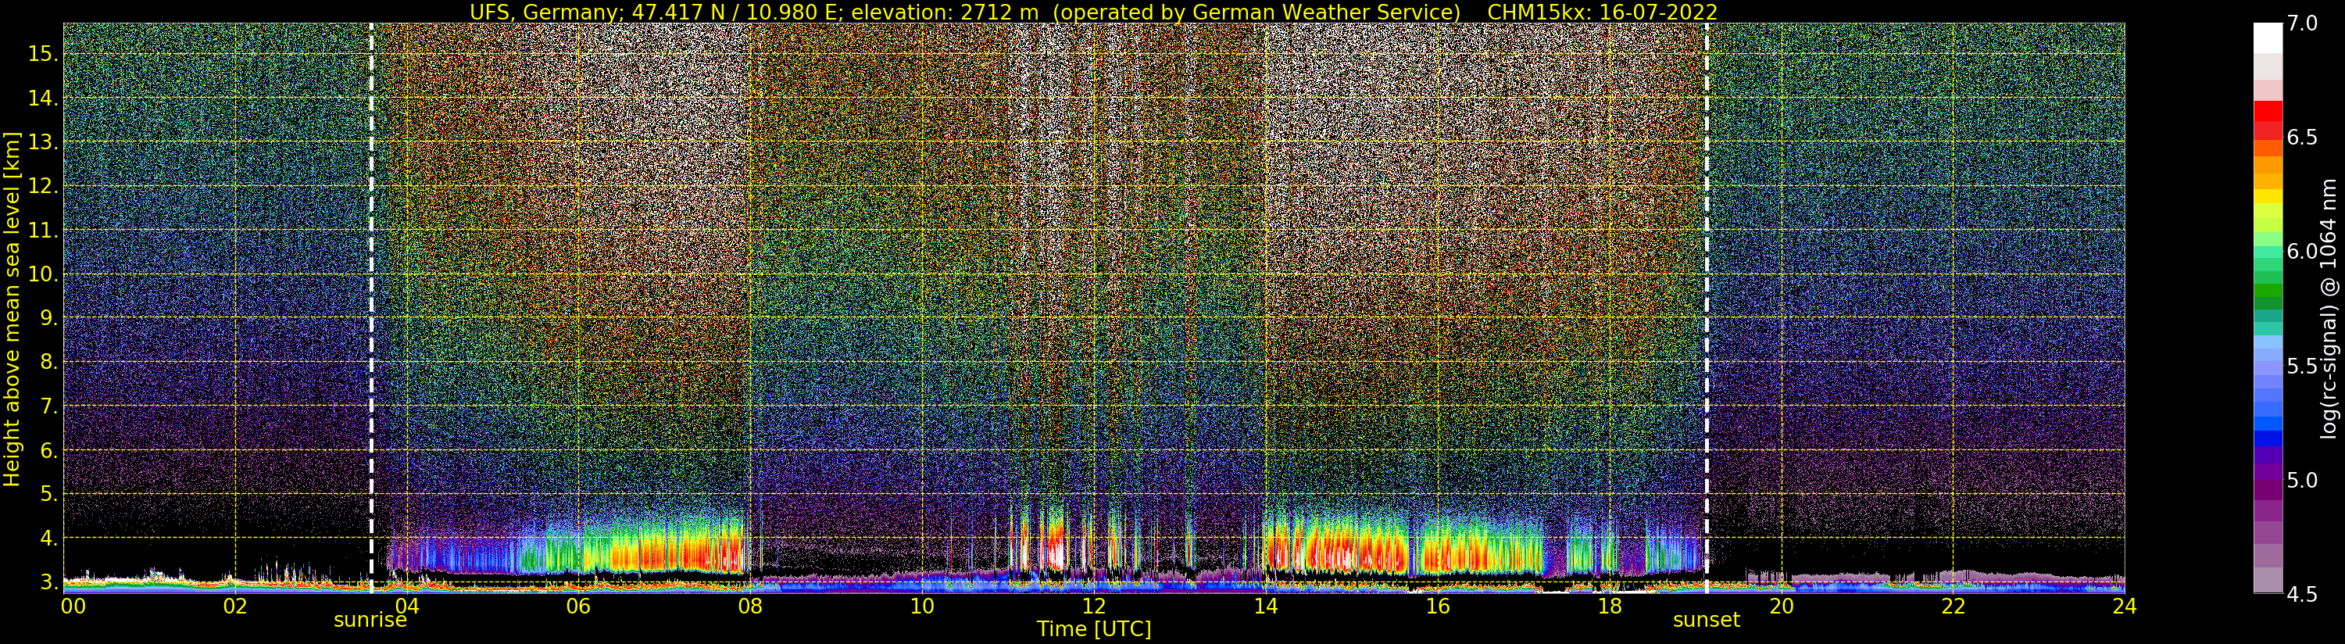Click the "6." height axis tick label
This screenshot has width=2345, height=644.
pos(48,450)
